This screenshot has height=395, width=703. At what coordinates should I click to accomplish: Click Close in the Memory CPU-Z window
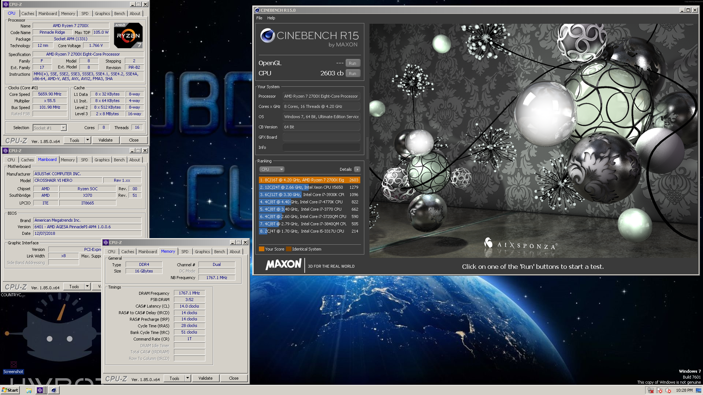[234, 378]
